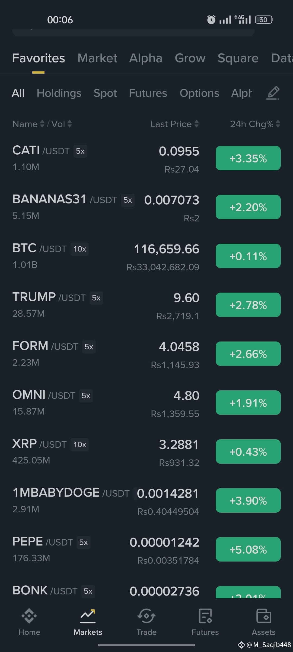Open the Home tab icon
The width and height of the screenshot is (293, 652).
click(x=29, y=616)
